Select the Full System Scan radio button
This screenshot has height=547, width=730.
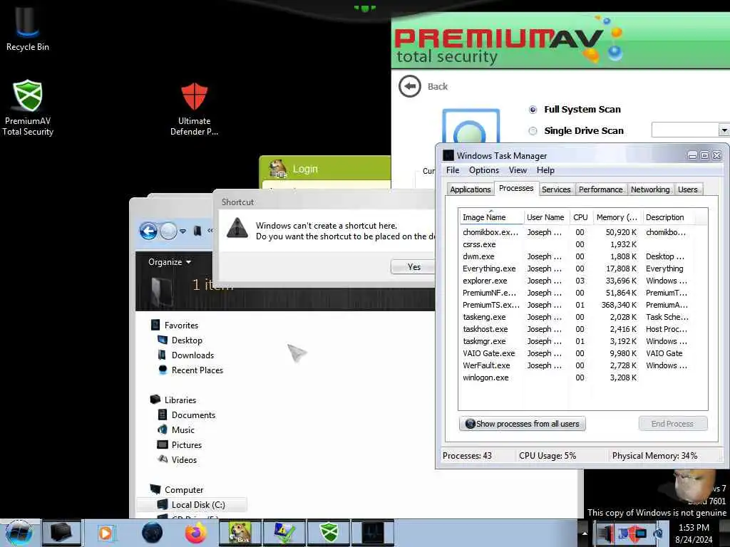pyautogui.click(x=533, y=110)
